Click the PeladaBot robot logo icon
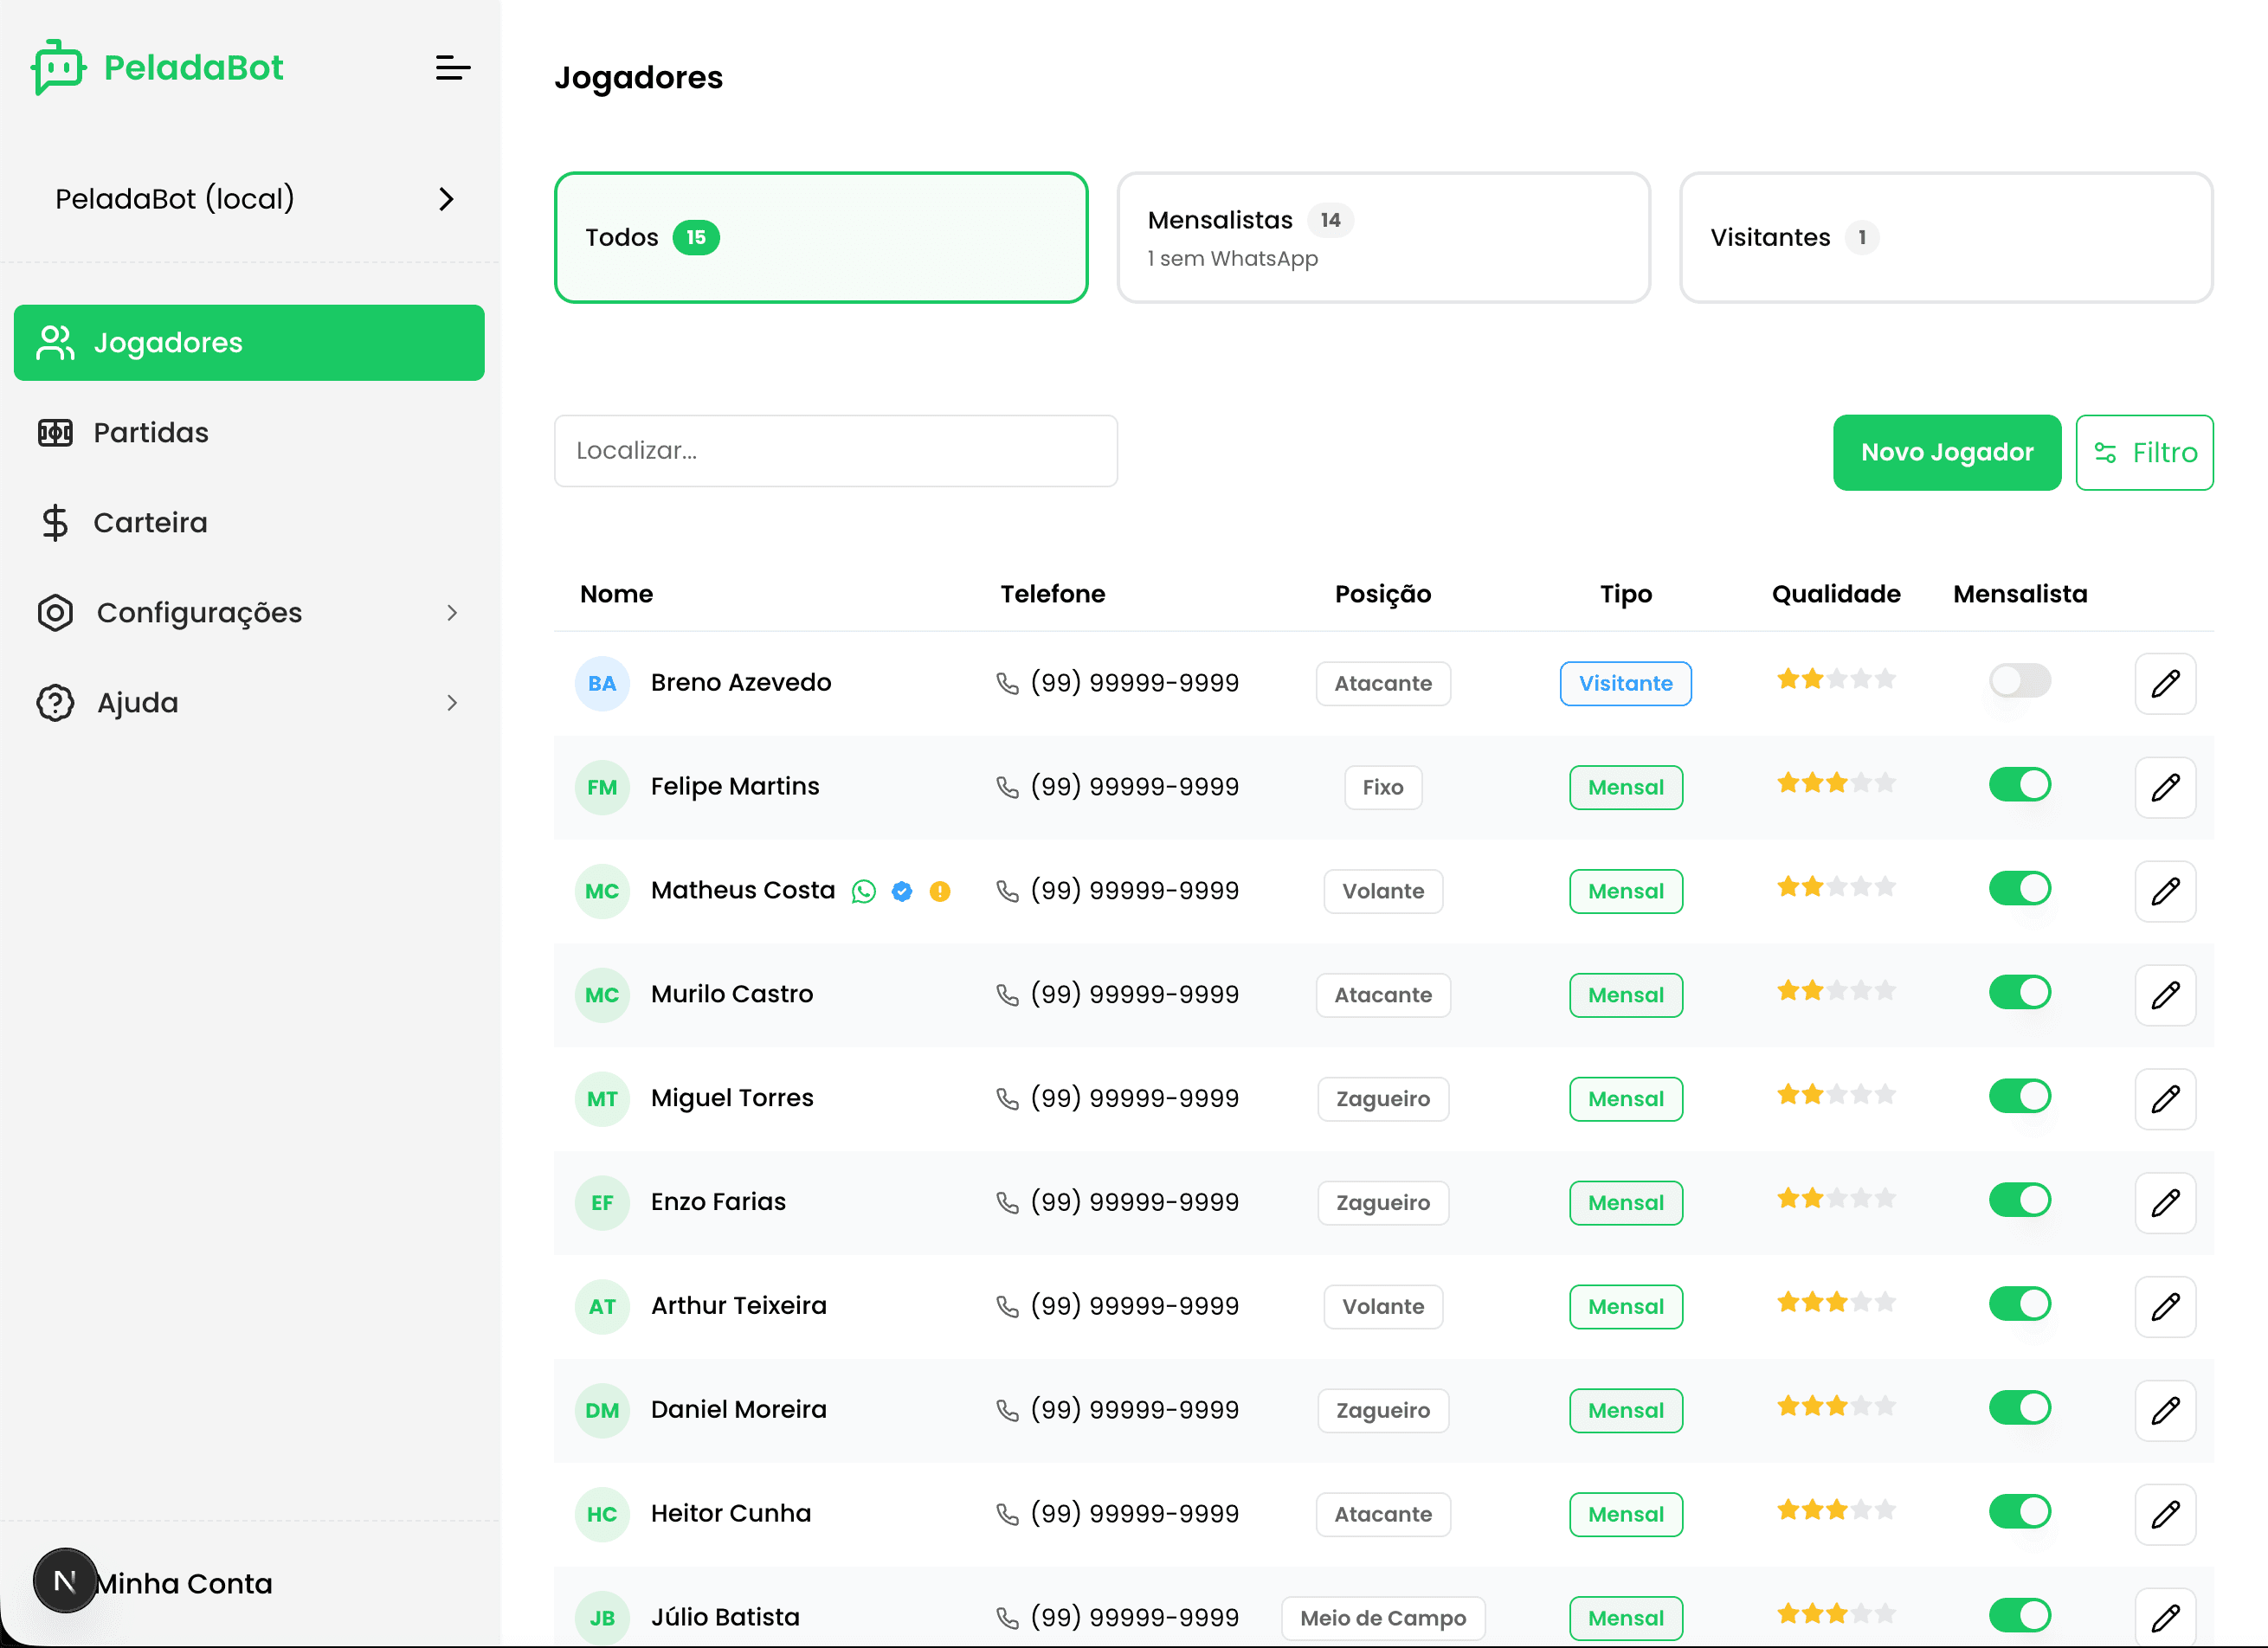The image size is (2268, 1648). coord(59,67)
